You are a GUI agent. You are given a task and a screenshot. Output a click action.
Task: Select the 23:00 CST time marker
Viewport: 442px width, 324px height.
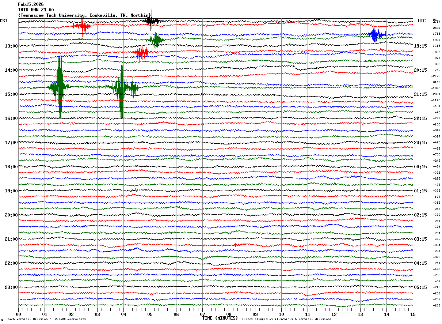pos(11,287)
